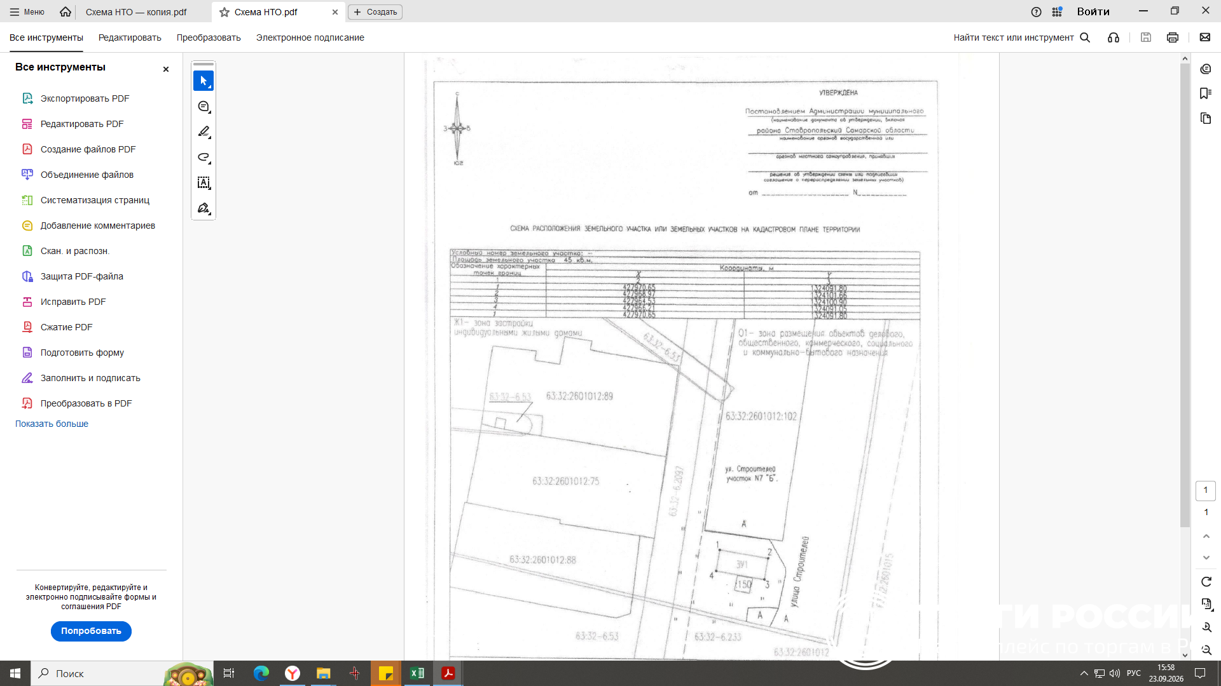Go to the next page arrow
Screen dimensions: 1221x686
pyautogui.click(x=1206, y=558)
